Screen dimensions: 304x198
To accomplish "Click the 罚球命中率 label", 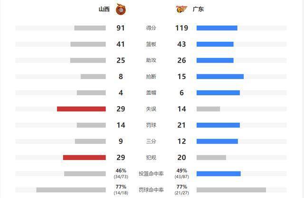I will point(151,190).
